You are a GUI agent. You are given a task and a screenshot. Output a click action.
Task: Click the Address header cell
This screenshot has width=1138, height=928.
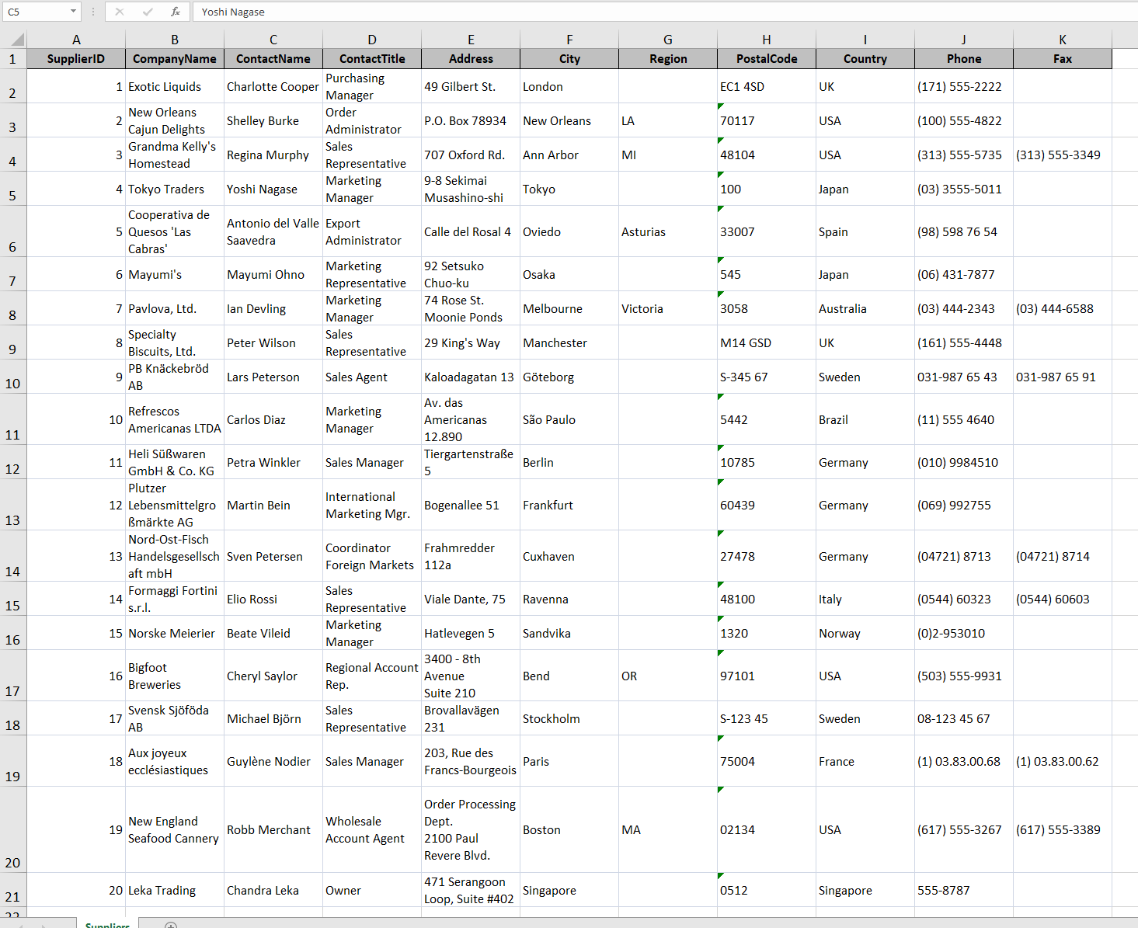tap(471, 59)
